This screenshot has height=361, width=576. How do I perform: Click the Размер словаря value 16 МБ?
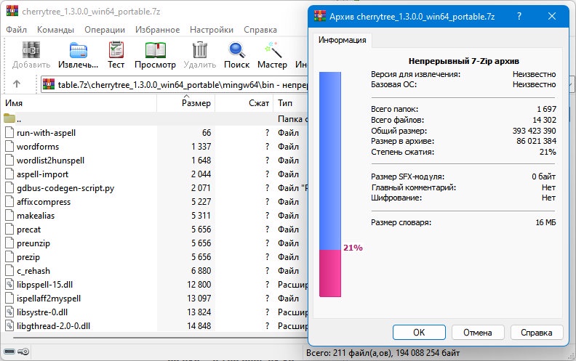pos(545,222)
